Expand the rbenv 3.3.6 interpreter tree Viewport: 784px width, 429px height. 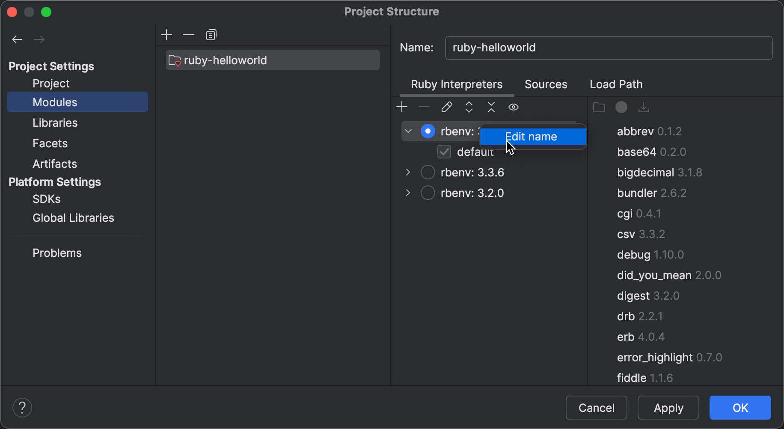pos(407,172)
